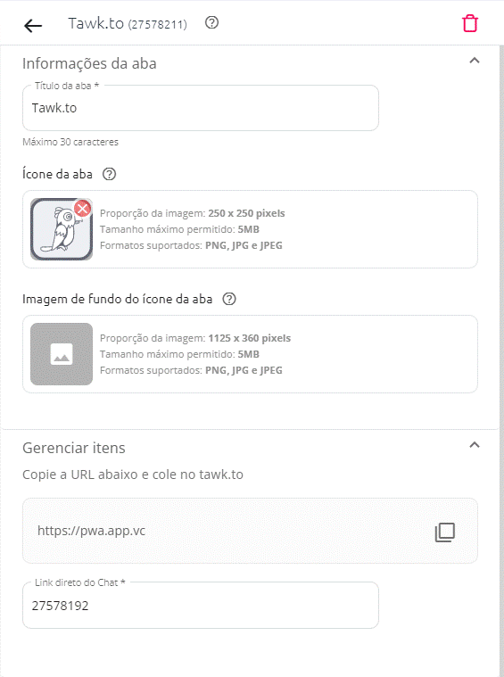Click the icon upload box with image specs
This screenshot has height=677, width=504.
coord(250,229)
